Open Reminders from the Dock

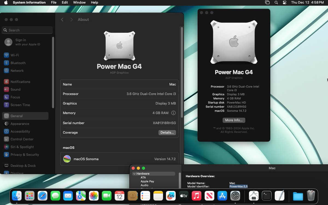[145, 196]
